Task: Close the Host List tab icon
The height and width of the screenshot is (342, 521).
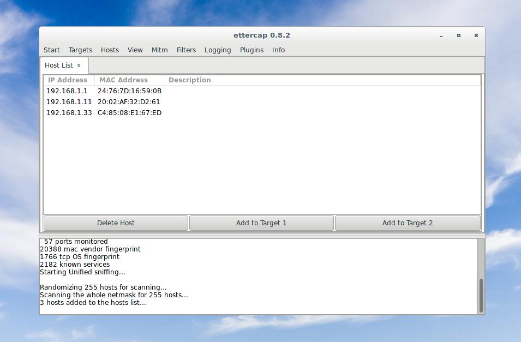Action: (79, 65)
